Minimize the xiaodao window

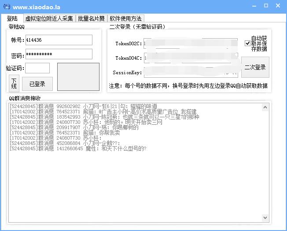click(254, 6)
